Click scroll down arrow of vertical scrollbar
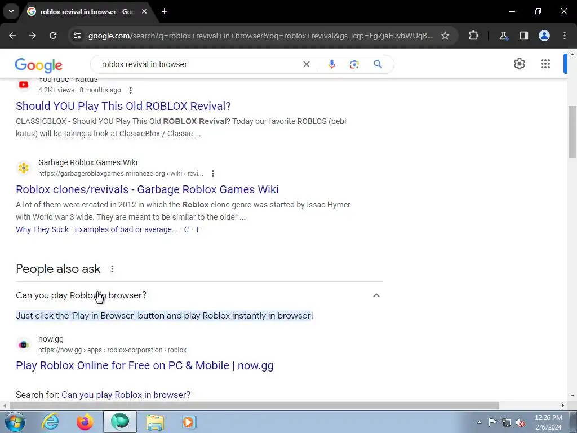577x433 pixels. [572, 396]
